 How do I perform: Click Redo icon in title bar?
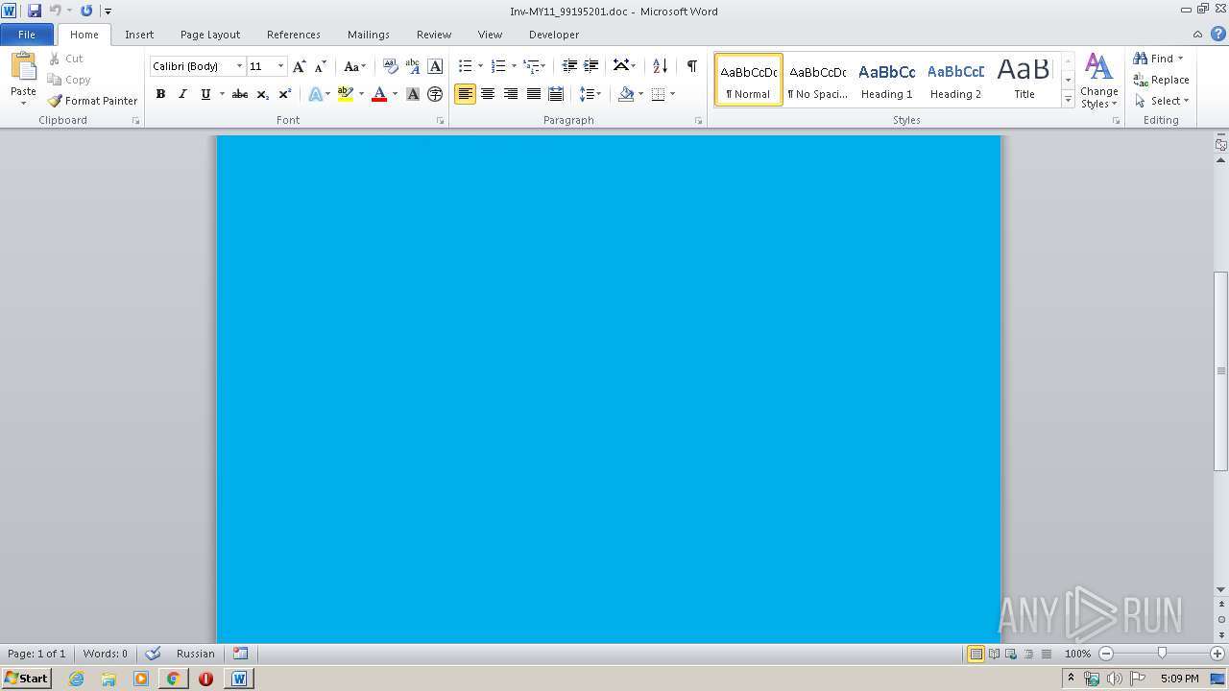click(86, 11)
